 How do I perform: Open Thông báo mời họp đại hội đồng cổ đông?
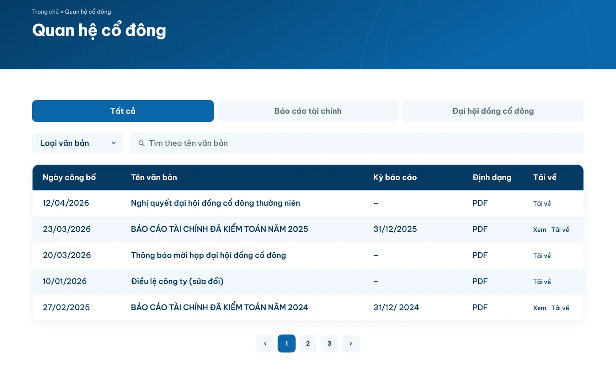coord(208,255)
